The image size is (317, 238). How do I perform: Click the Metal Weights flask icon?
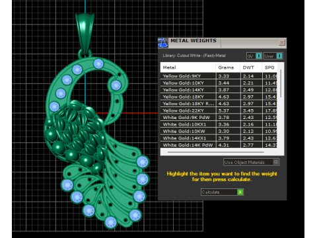coord(163,43)
